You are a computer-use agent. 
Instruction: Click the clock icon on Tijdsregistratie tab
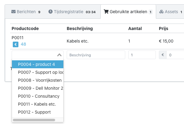(51, 12)
